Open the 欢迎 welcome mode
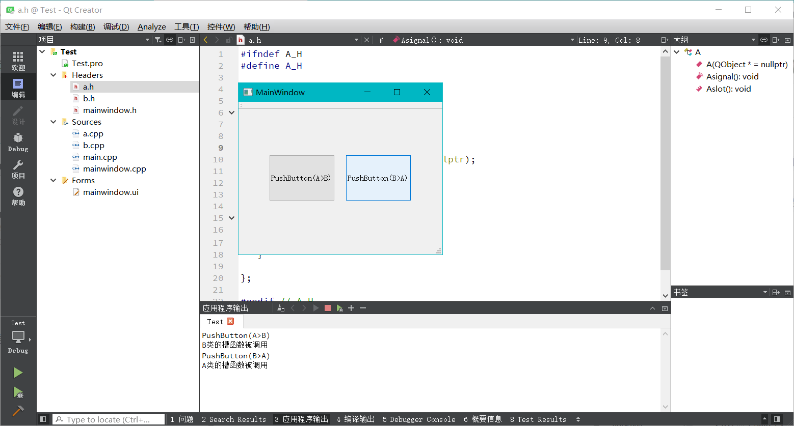Viewport: 794px width, 426px height. tap(18, 61)
